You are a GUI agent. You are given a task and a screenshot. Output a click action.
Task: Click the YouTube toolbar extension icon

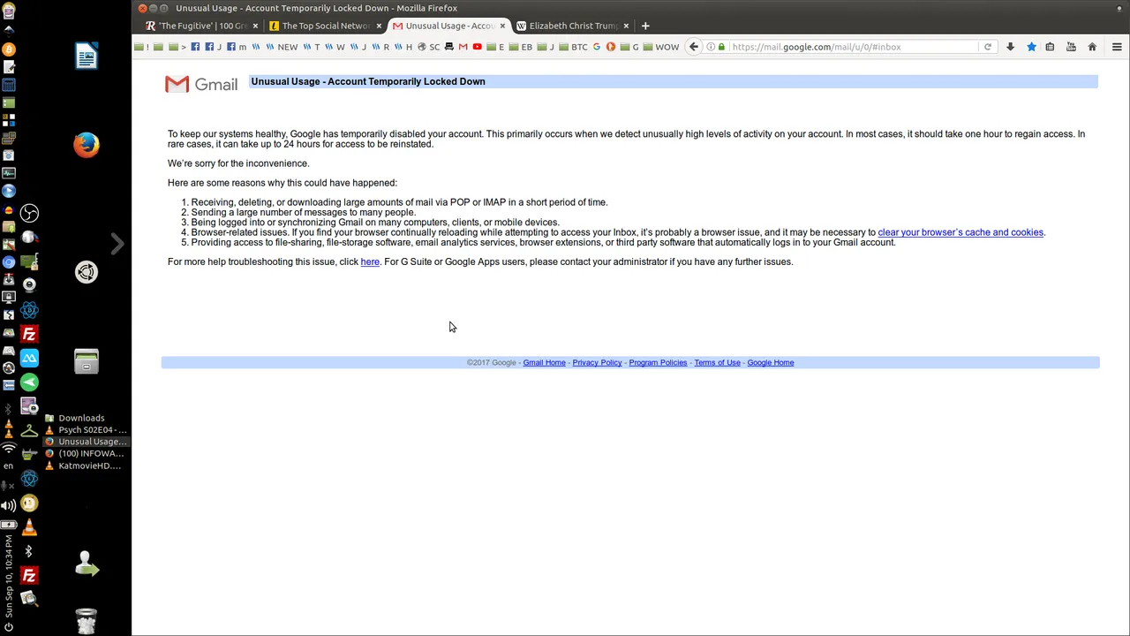1071,47
